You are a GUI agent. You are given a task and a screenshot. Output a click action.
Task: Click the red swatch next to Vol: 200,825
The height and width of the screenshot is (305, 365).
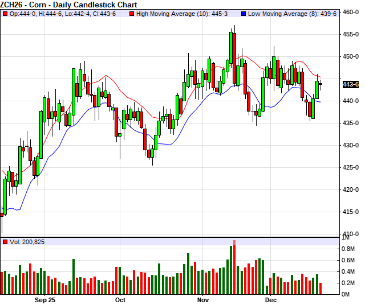(x=5, y=242)
